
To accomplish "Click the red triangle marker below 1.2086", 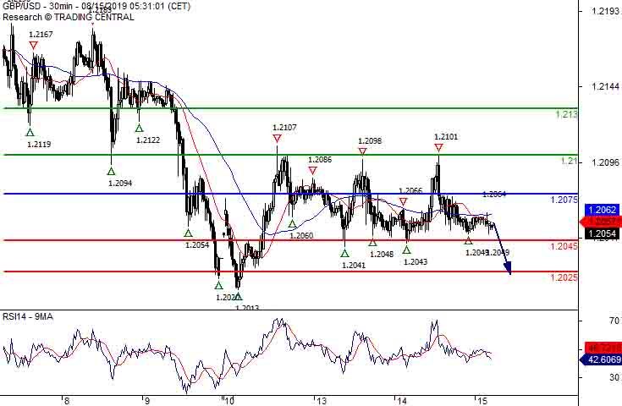I will pyautogui.click(x=312, y=171).
